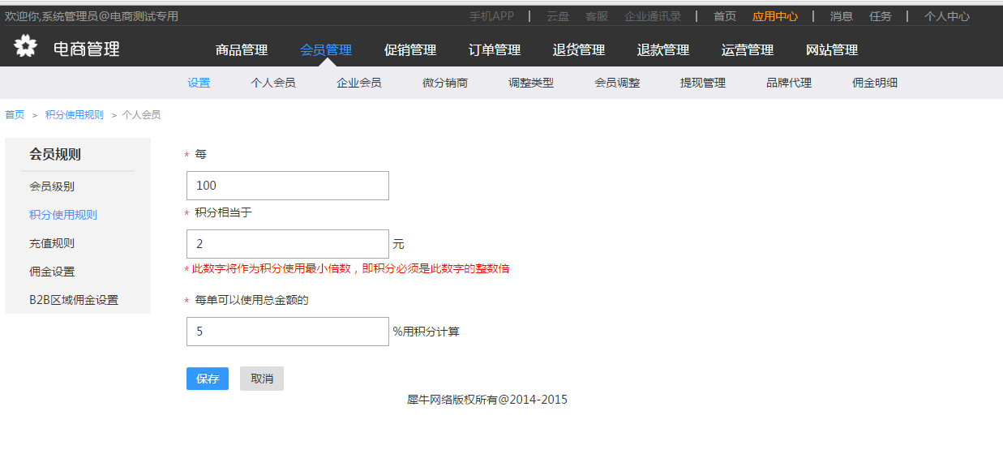Click the 手机APP top link
Image resolution: width=1003 pixels, height=471 pixels.
tap(491, 16)
